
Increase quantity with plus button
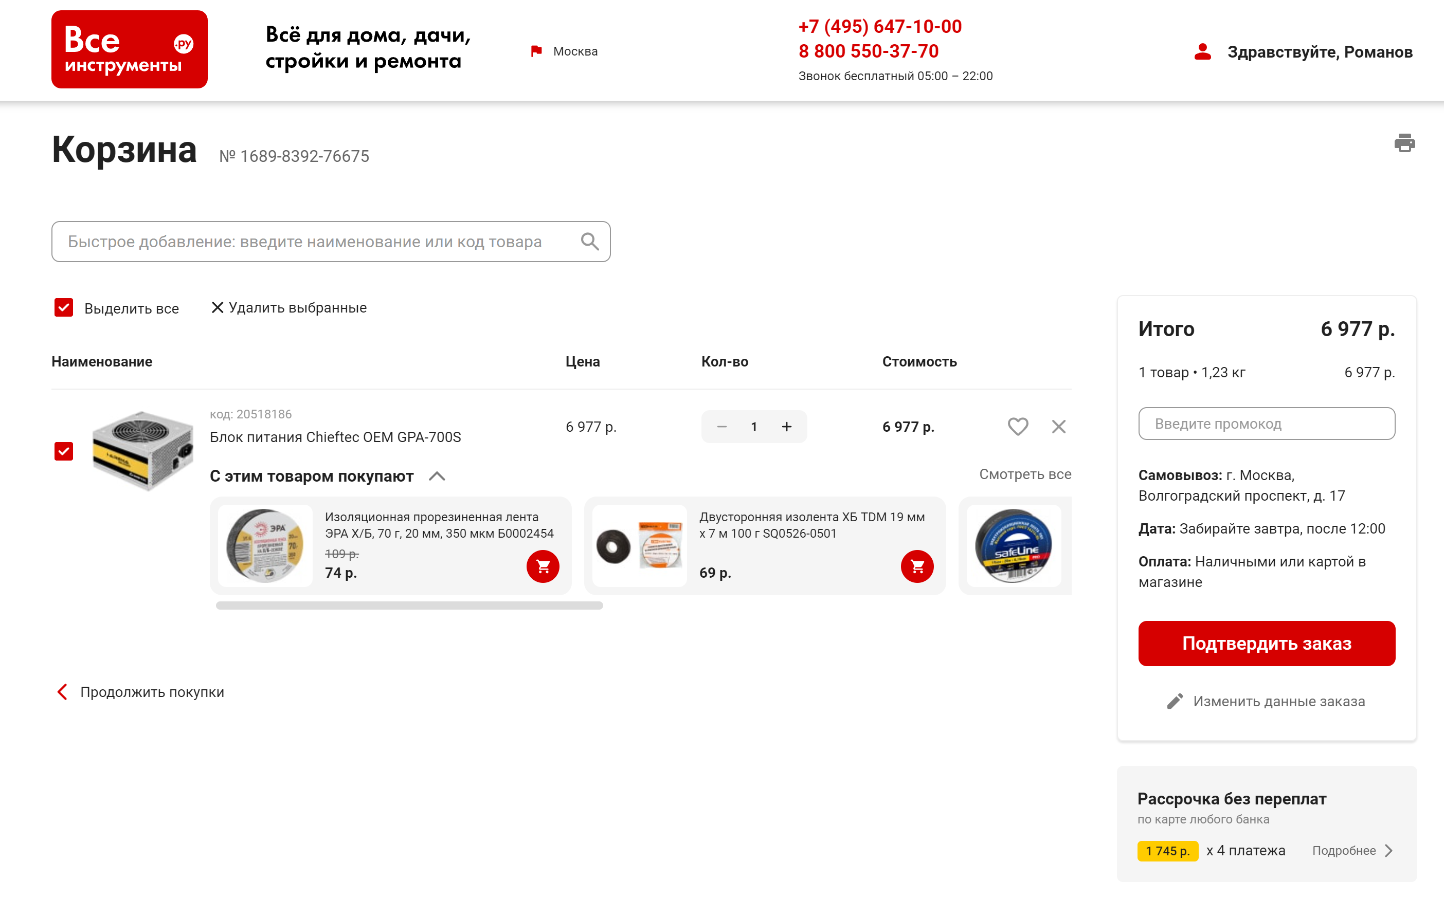click(787, 427)
